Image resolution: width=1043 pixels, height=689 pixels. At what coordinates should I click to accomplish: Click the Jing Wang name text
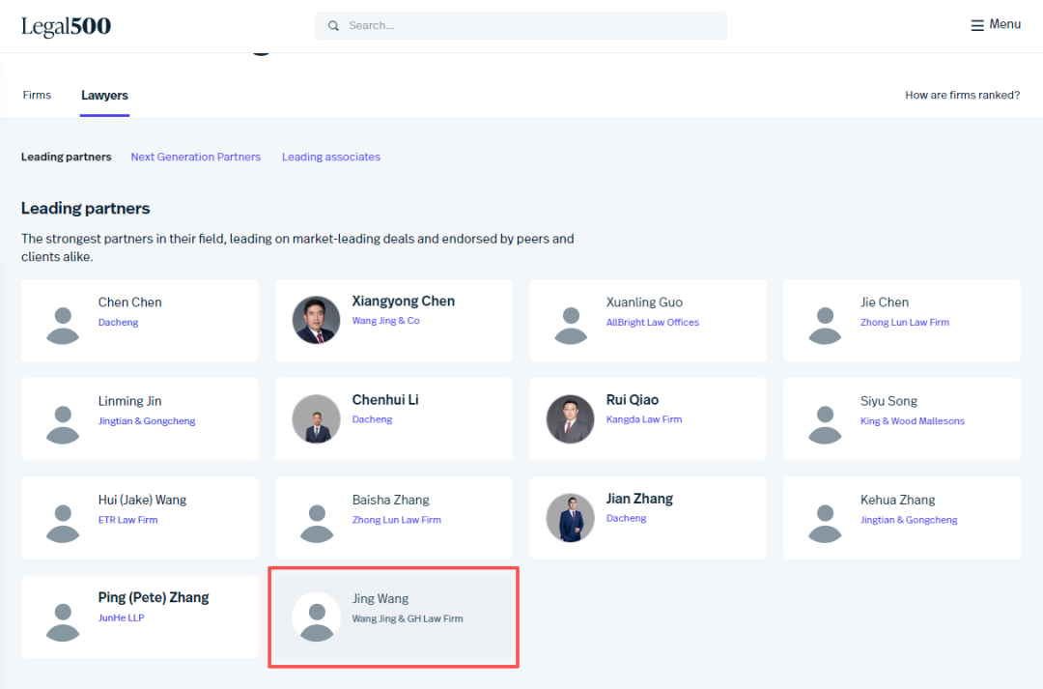pyautogui.click(x=380, y=599)
